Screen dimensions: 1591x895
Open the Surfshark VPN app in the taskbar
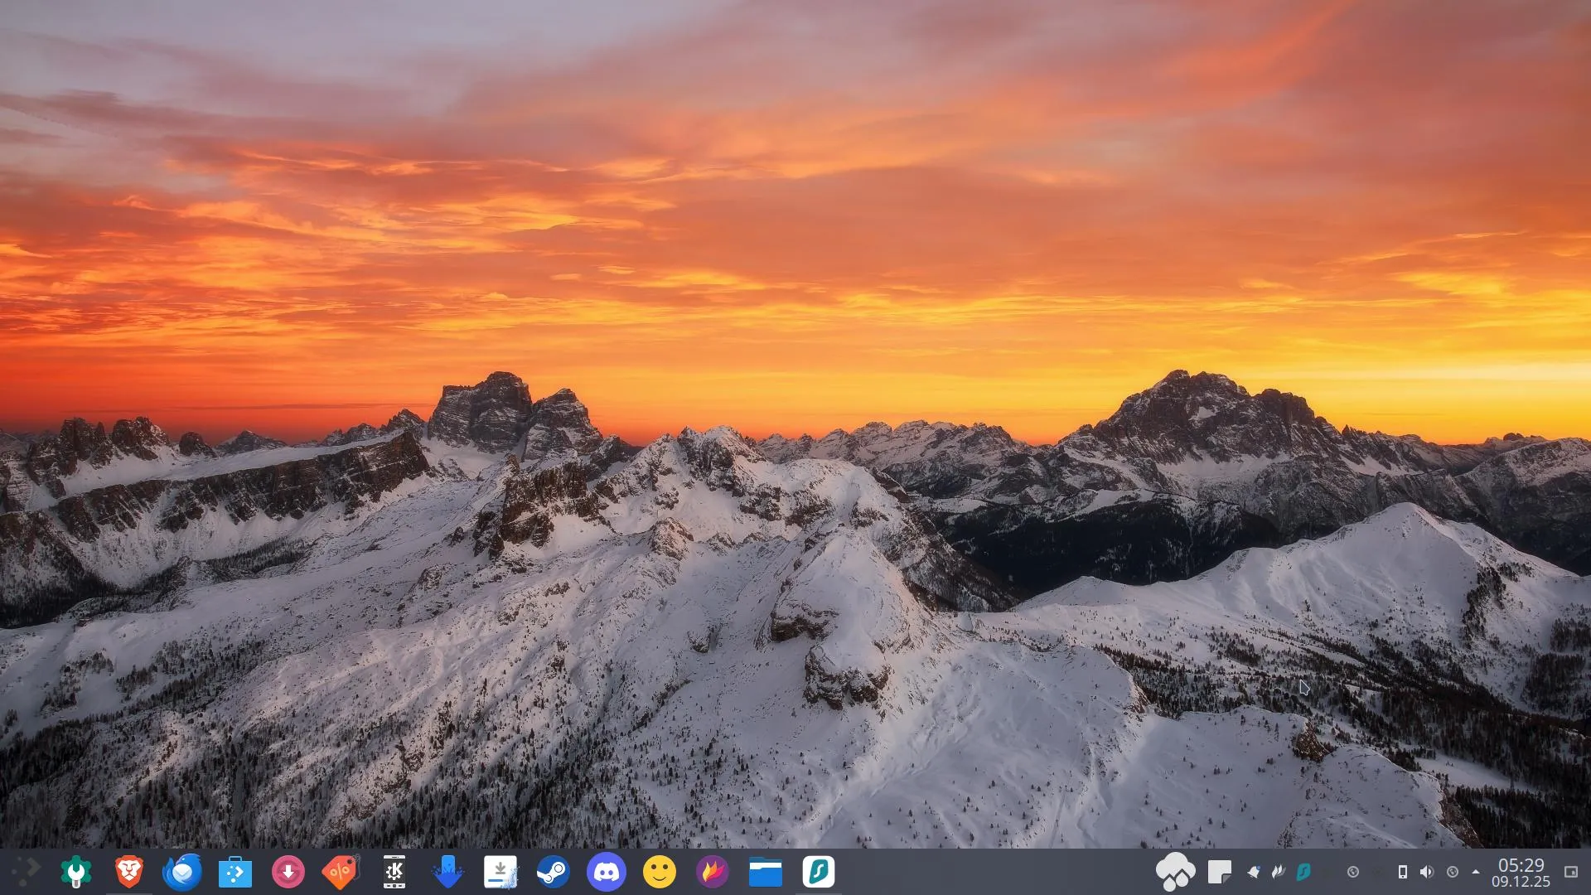click(819, 871)
